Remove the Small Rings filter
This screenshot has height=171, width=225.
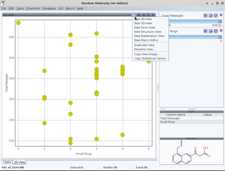click(221, 31)
